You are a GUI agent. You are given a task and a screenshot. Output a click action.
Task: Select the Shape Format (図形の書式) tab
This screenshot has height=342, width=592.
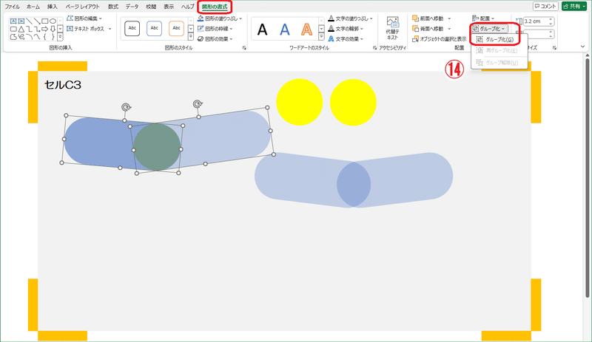[215, 7]
